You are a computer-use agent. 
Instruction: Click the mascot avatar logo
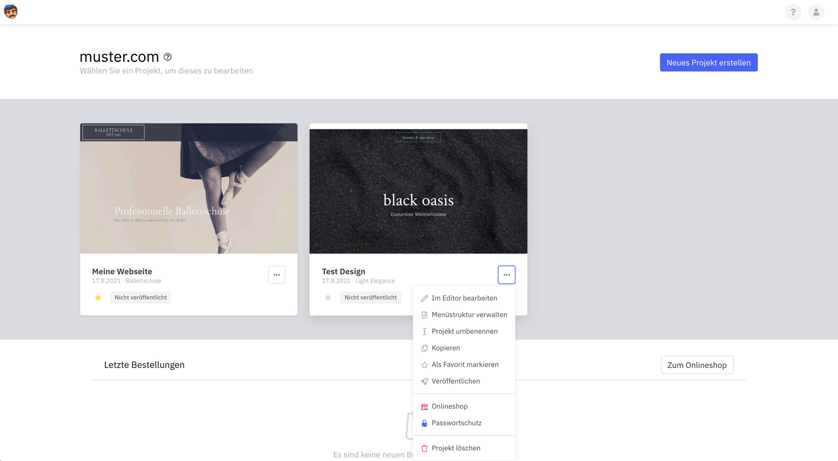(11, 12)
